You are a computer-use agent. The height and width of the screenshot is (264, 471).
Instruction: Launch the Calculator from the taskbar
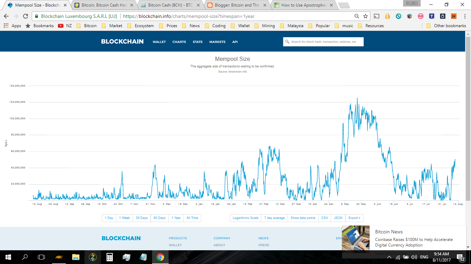pos(110,257)
